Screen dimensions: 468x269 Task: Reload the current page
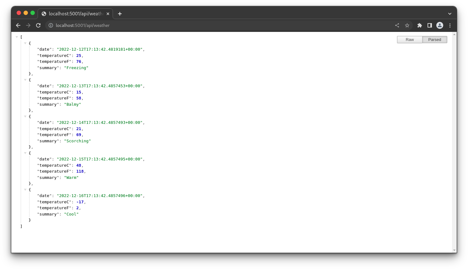tap(38, 25)
